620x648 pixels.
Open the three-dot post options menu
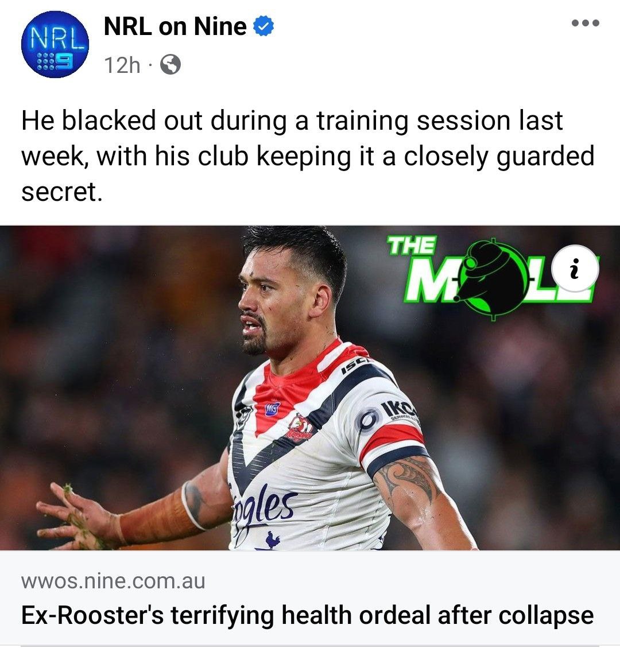(586, 23)
